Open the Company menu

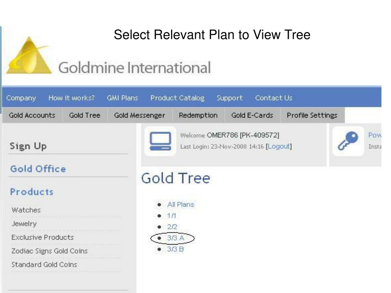(x=21, y=98)
